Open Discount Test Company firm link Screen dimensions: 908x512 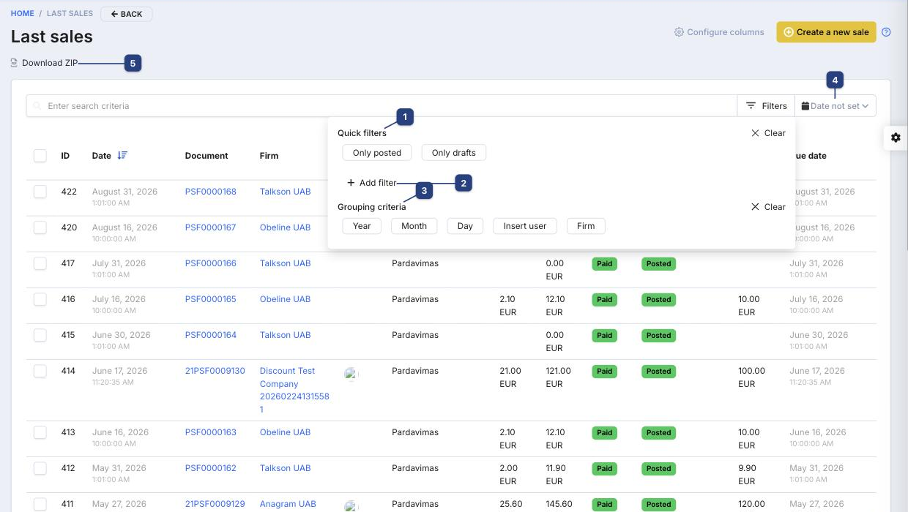(294, 390)
